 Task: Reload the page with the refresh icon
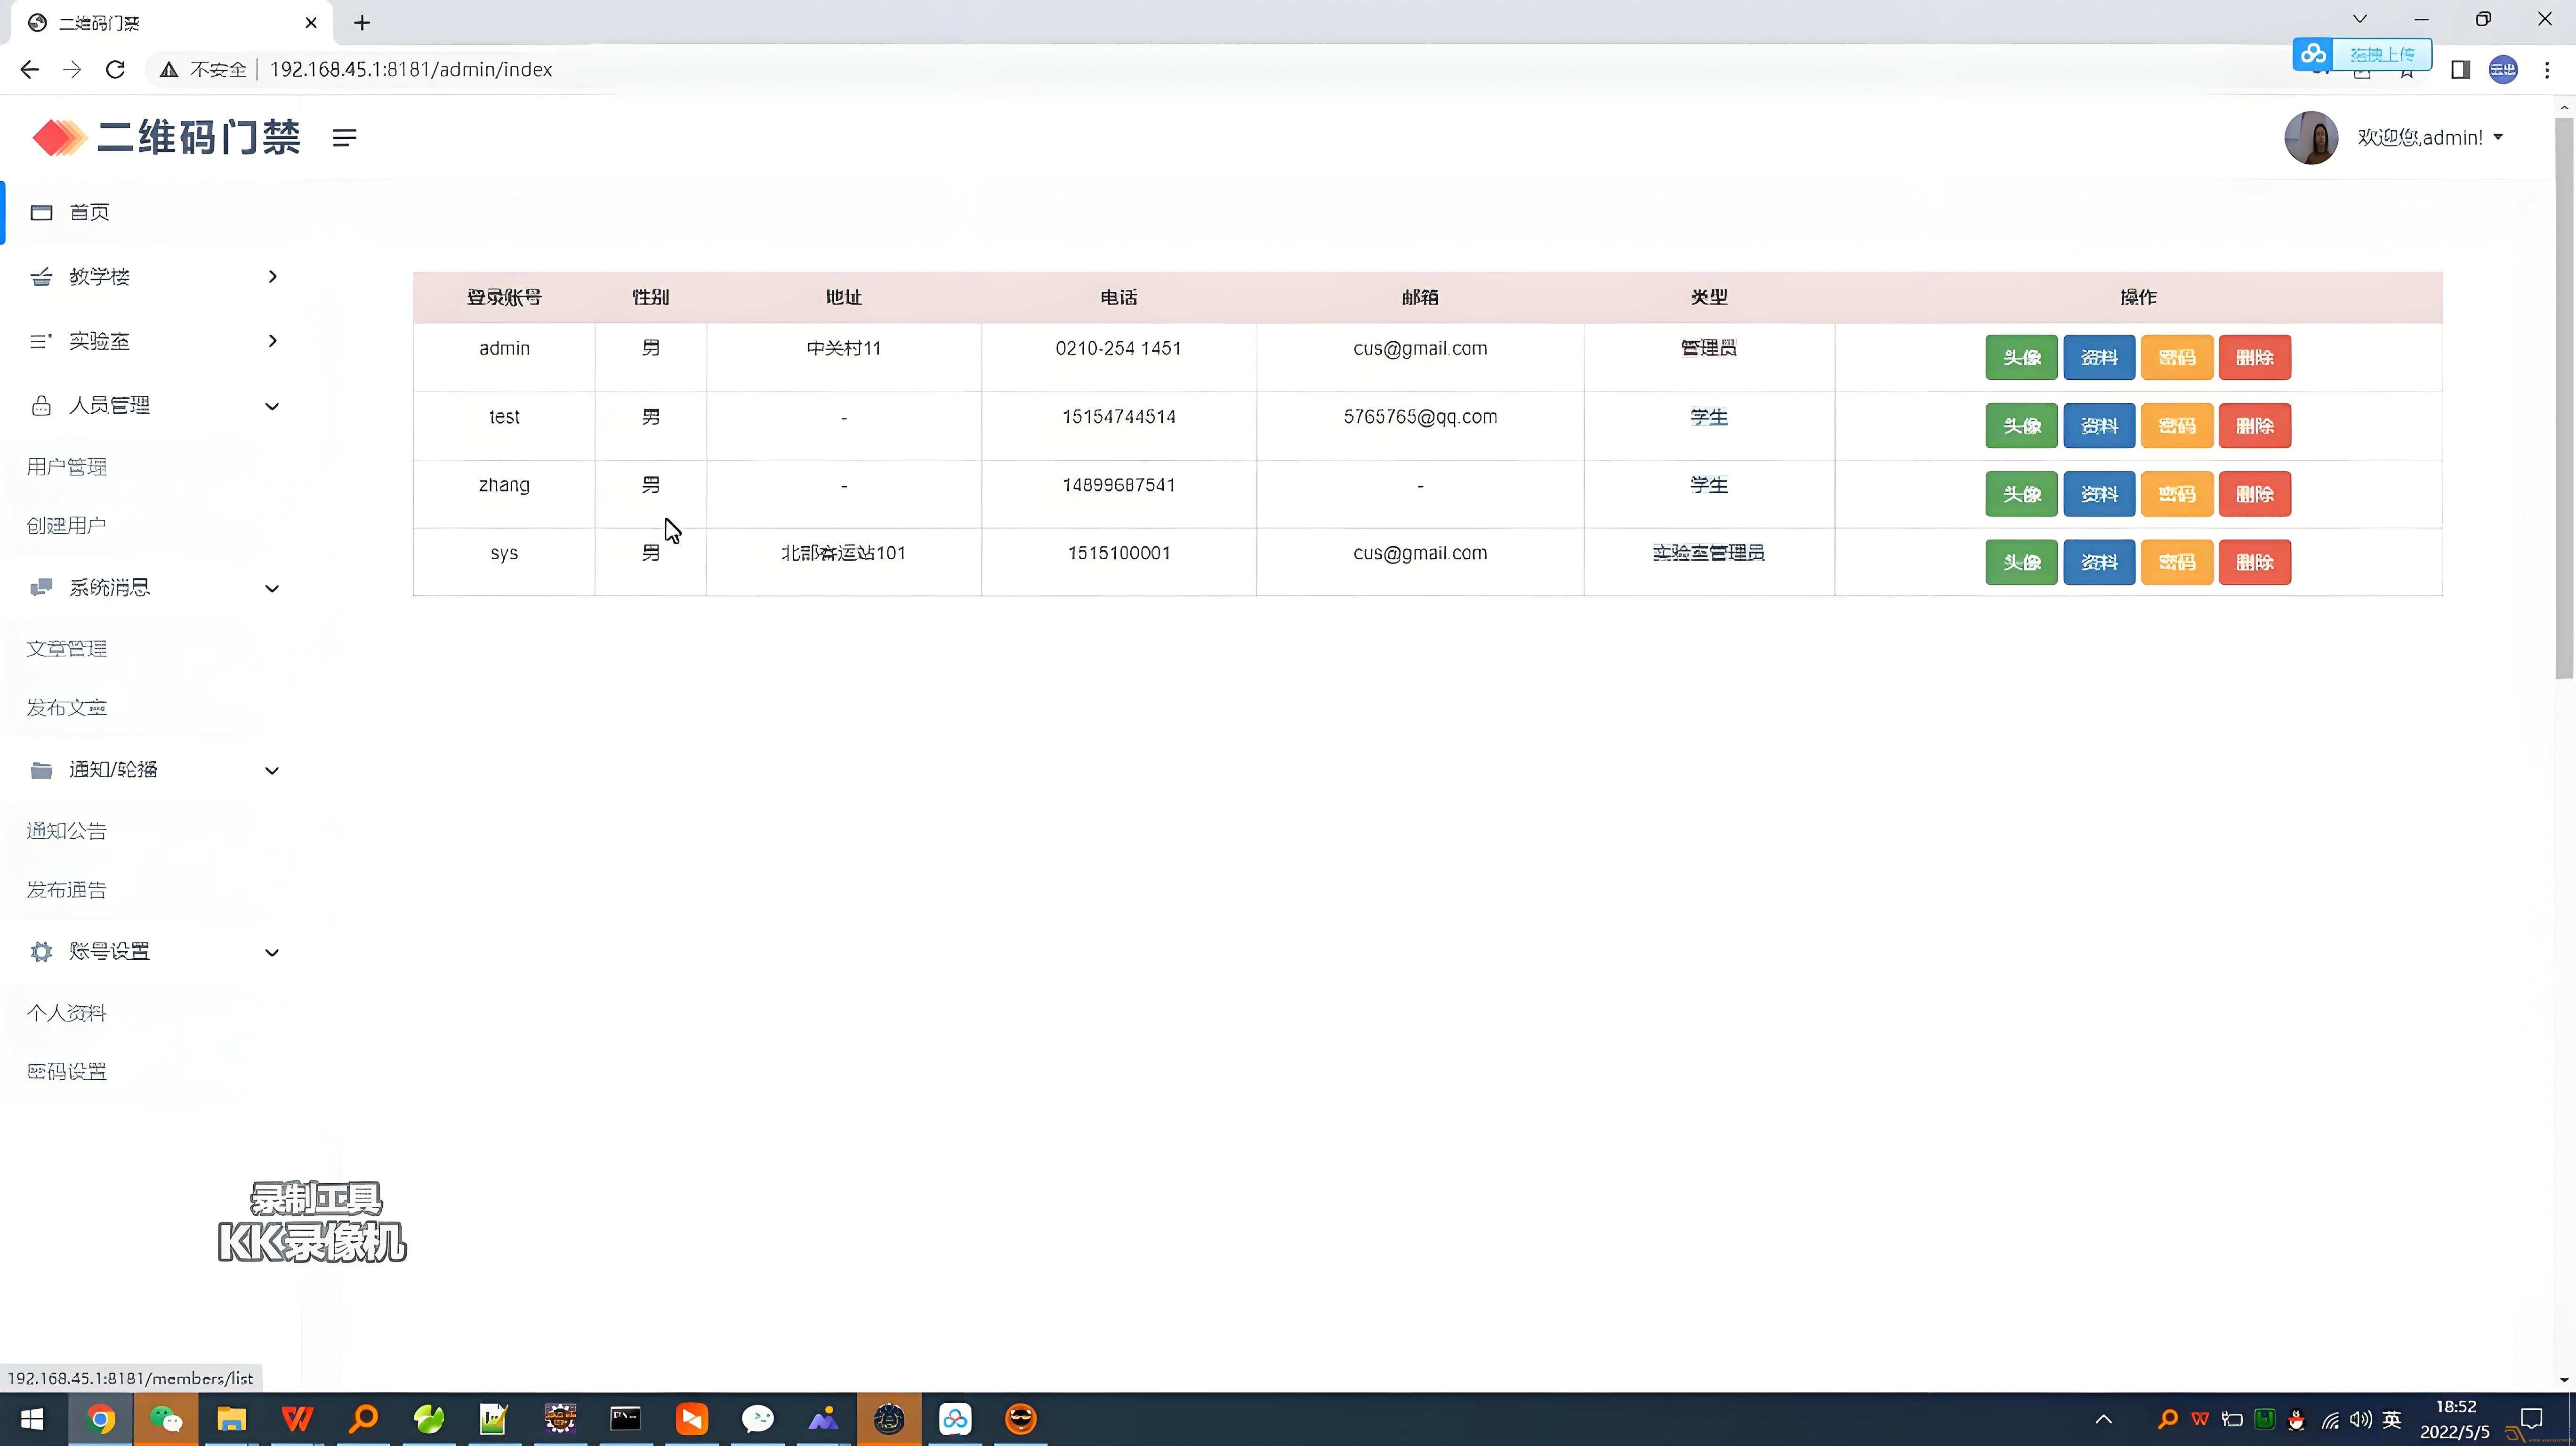(116, 69)
